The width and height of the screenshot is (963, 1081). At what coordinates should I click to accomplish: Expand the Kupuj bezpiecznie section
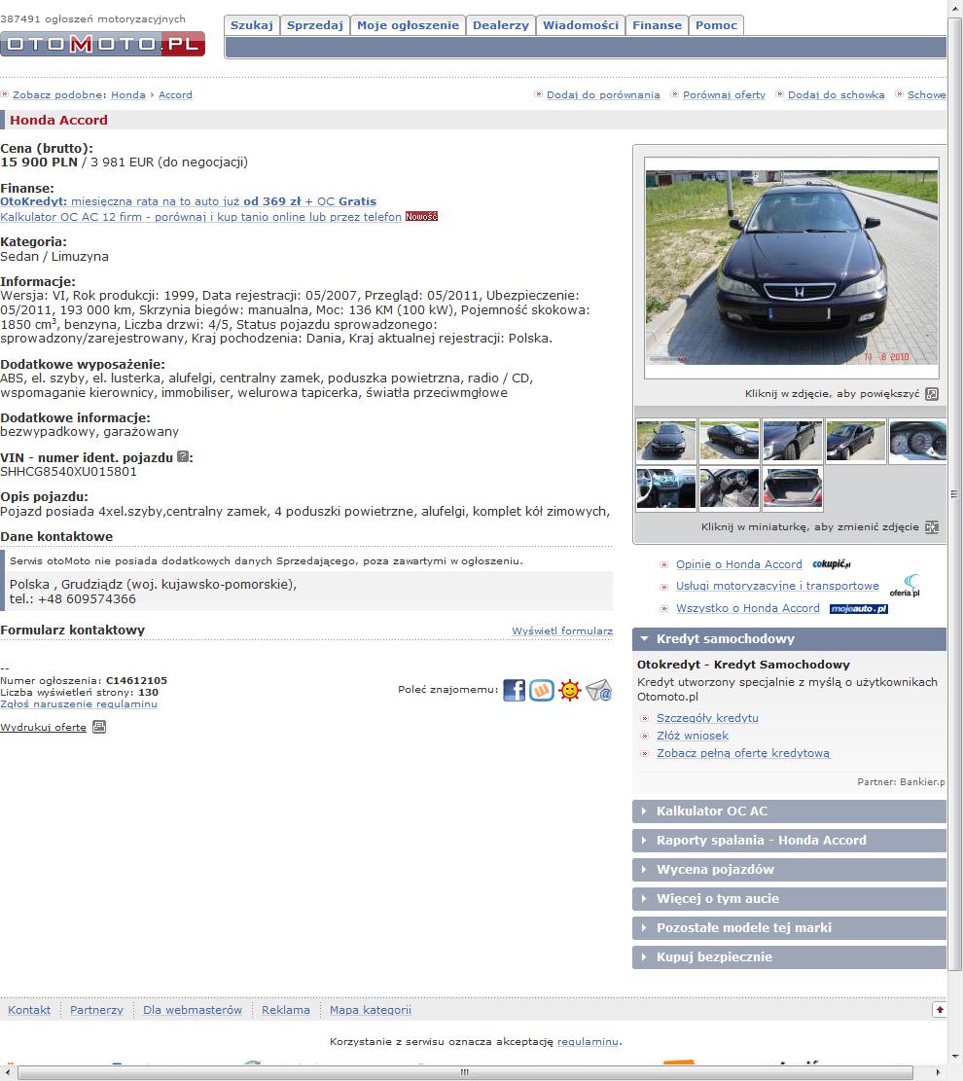(x=789, y=956)
